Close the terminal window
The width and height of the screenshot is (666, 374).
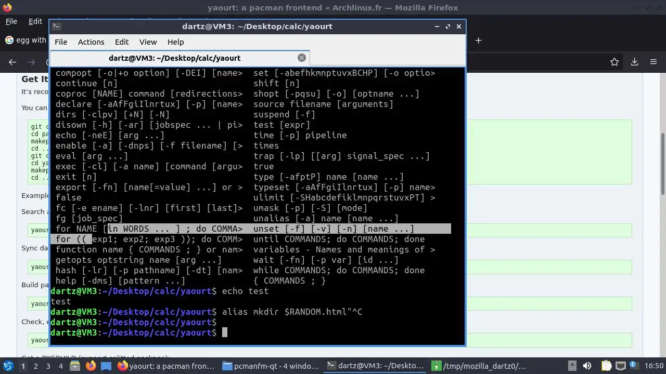458,26
